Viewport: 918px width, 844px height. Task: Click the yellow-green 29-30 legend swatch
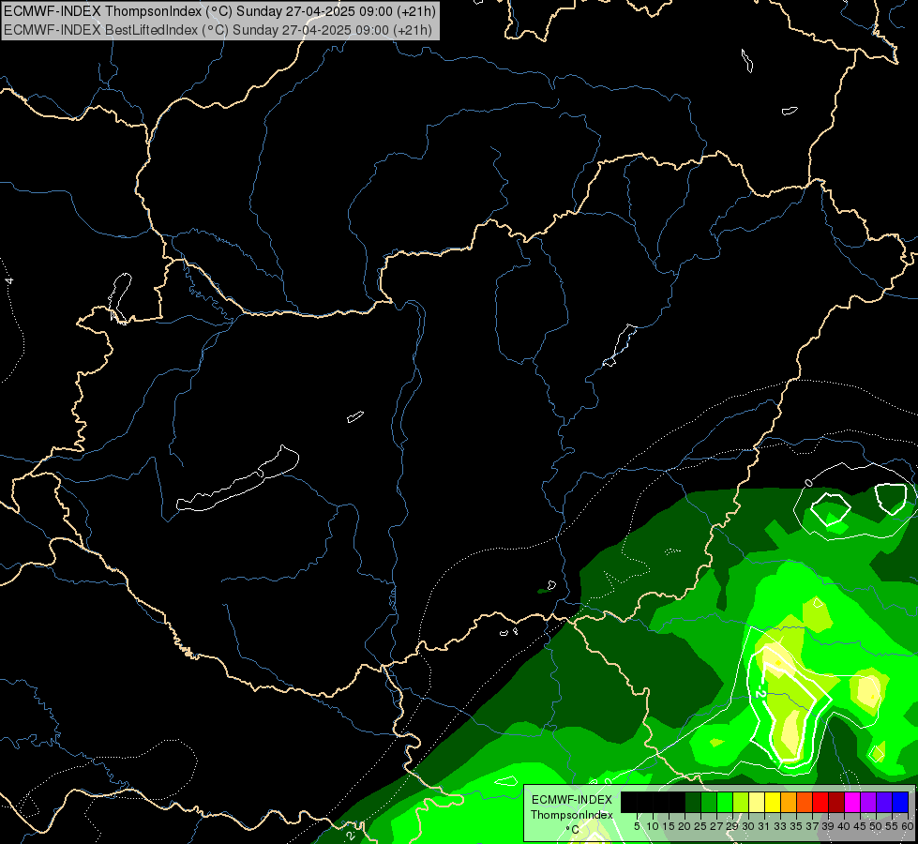[x=741, y=802]
